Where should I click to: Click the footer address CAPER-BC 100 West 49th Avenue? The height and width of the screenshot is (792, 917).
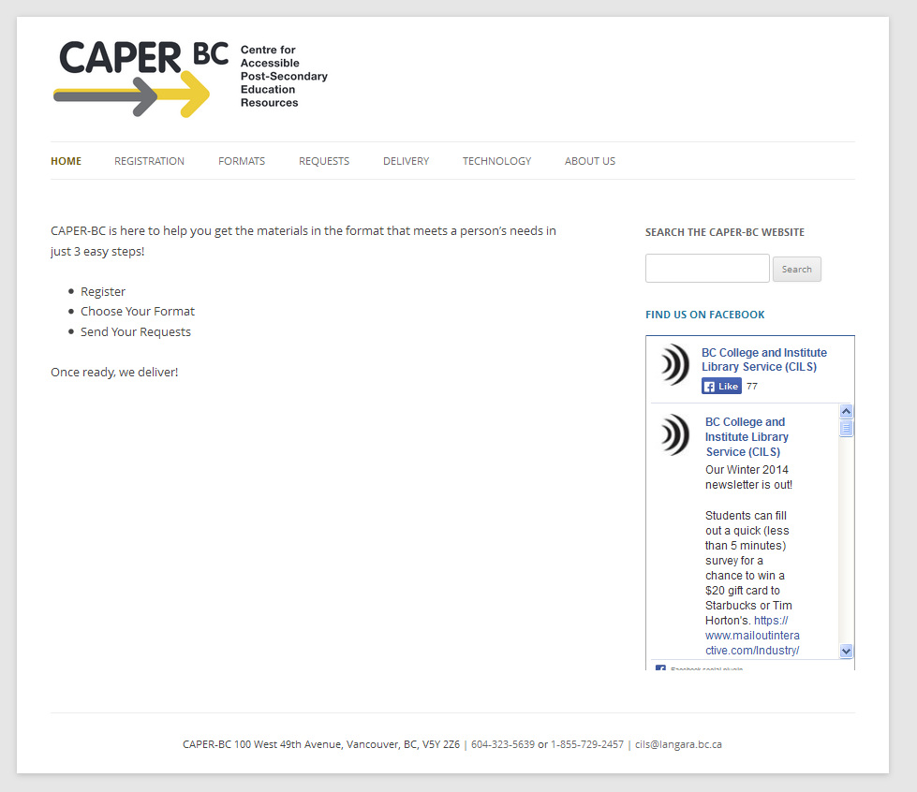tap(321, 744)
